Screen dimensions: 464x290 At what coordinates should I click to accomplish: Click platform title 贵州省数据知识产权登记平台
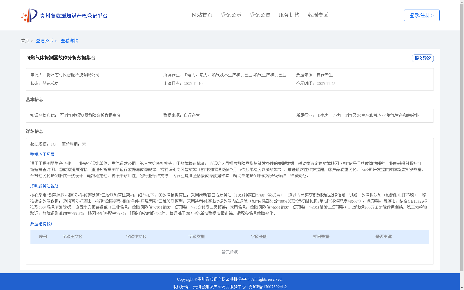(x=74, y=16)
